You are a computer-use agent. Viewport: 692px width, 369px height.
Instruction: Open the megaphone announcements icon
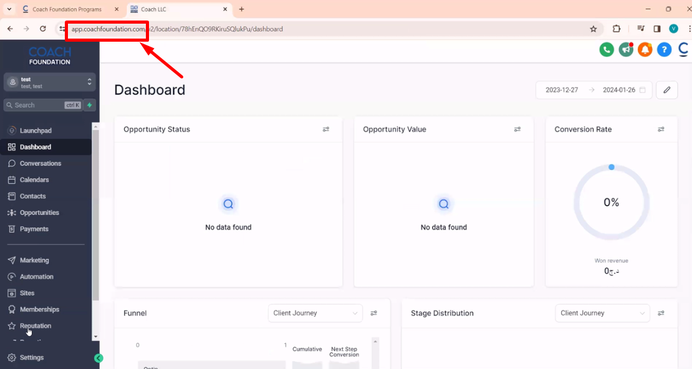[626, 50]
